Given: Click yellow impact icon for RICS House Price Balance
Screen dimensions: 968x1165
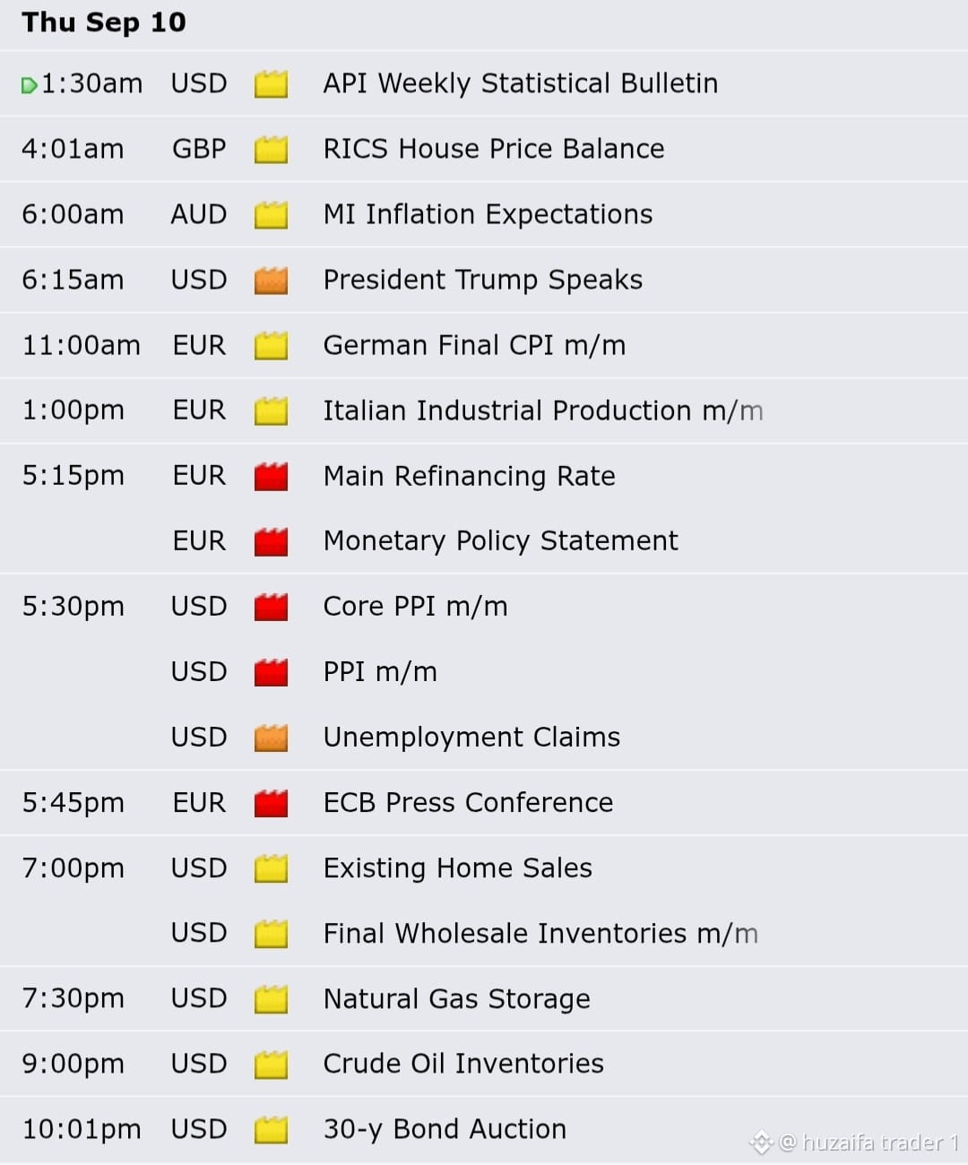Looking at the screenshot, I should (271, 150).
